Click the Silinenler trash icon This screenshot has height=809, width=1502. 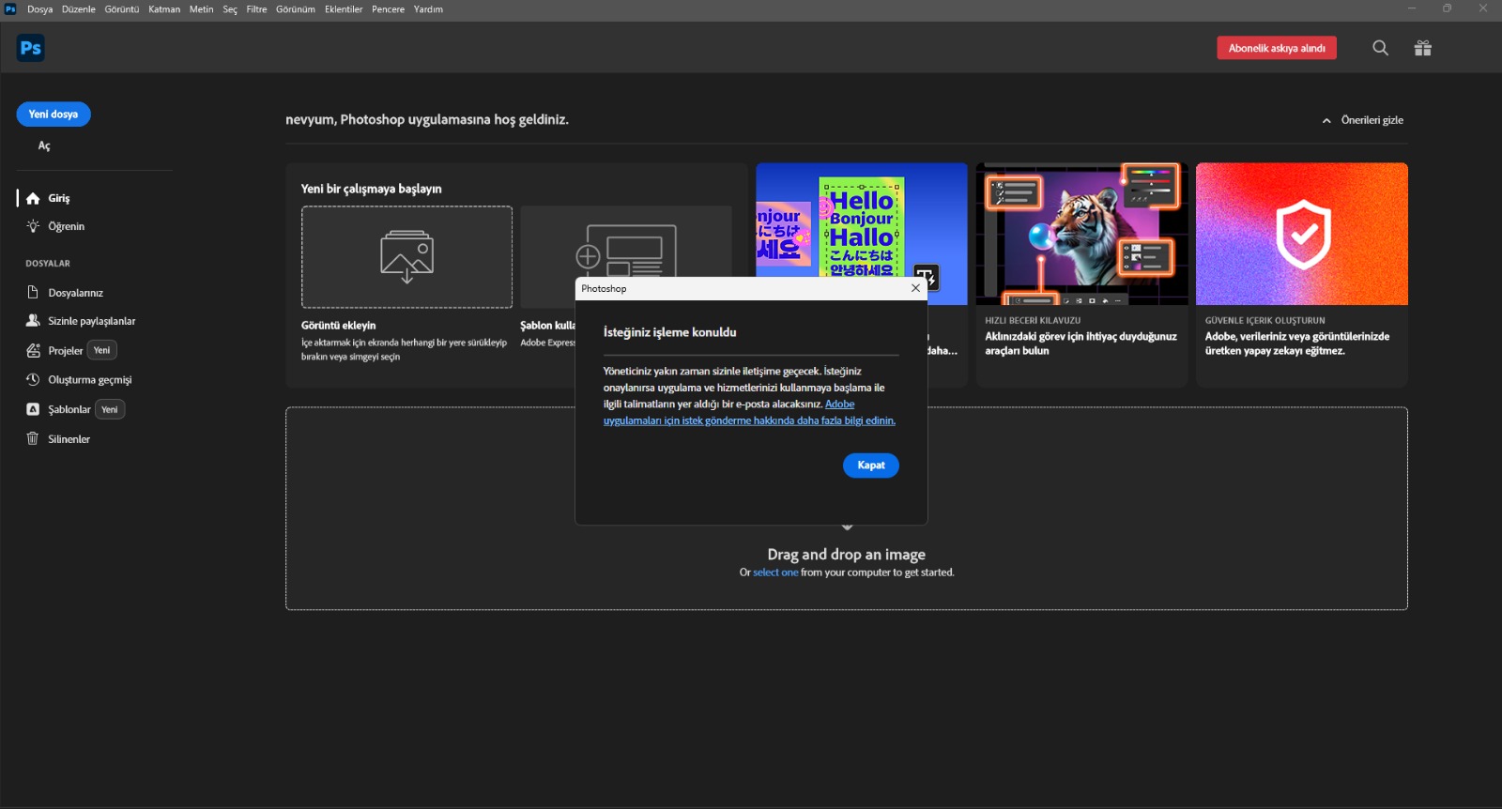33,439
